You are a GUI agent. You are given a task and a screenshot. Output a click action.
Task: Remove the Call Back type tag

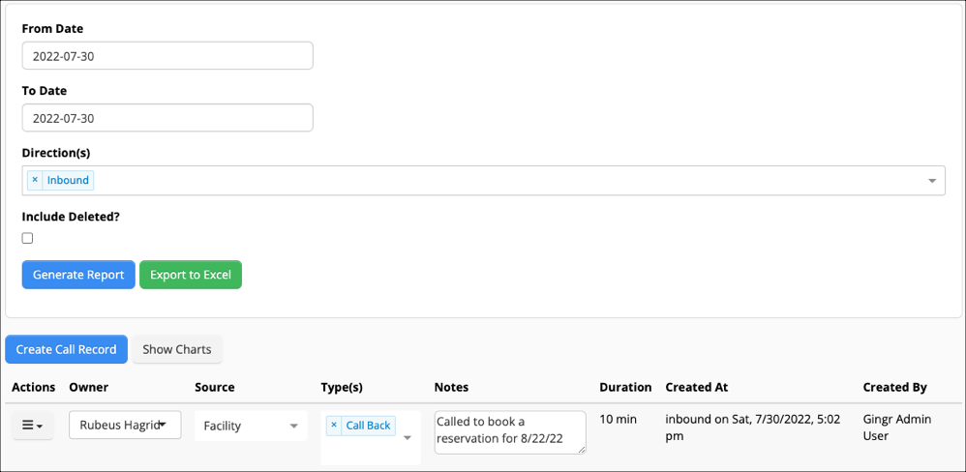tap(334, 426)
